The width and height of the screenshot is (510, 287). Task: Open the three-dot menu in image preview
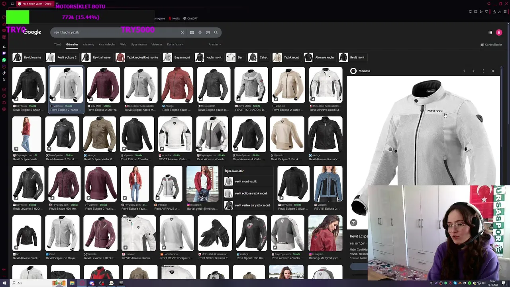483,71
